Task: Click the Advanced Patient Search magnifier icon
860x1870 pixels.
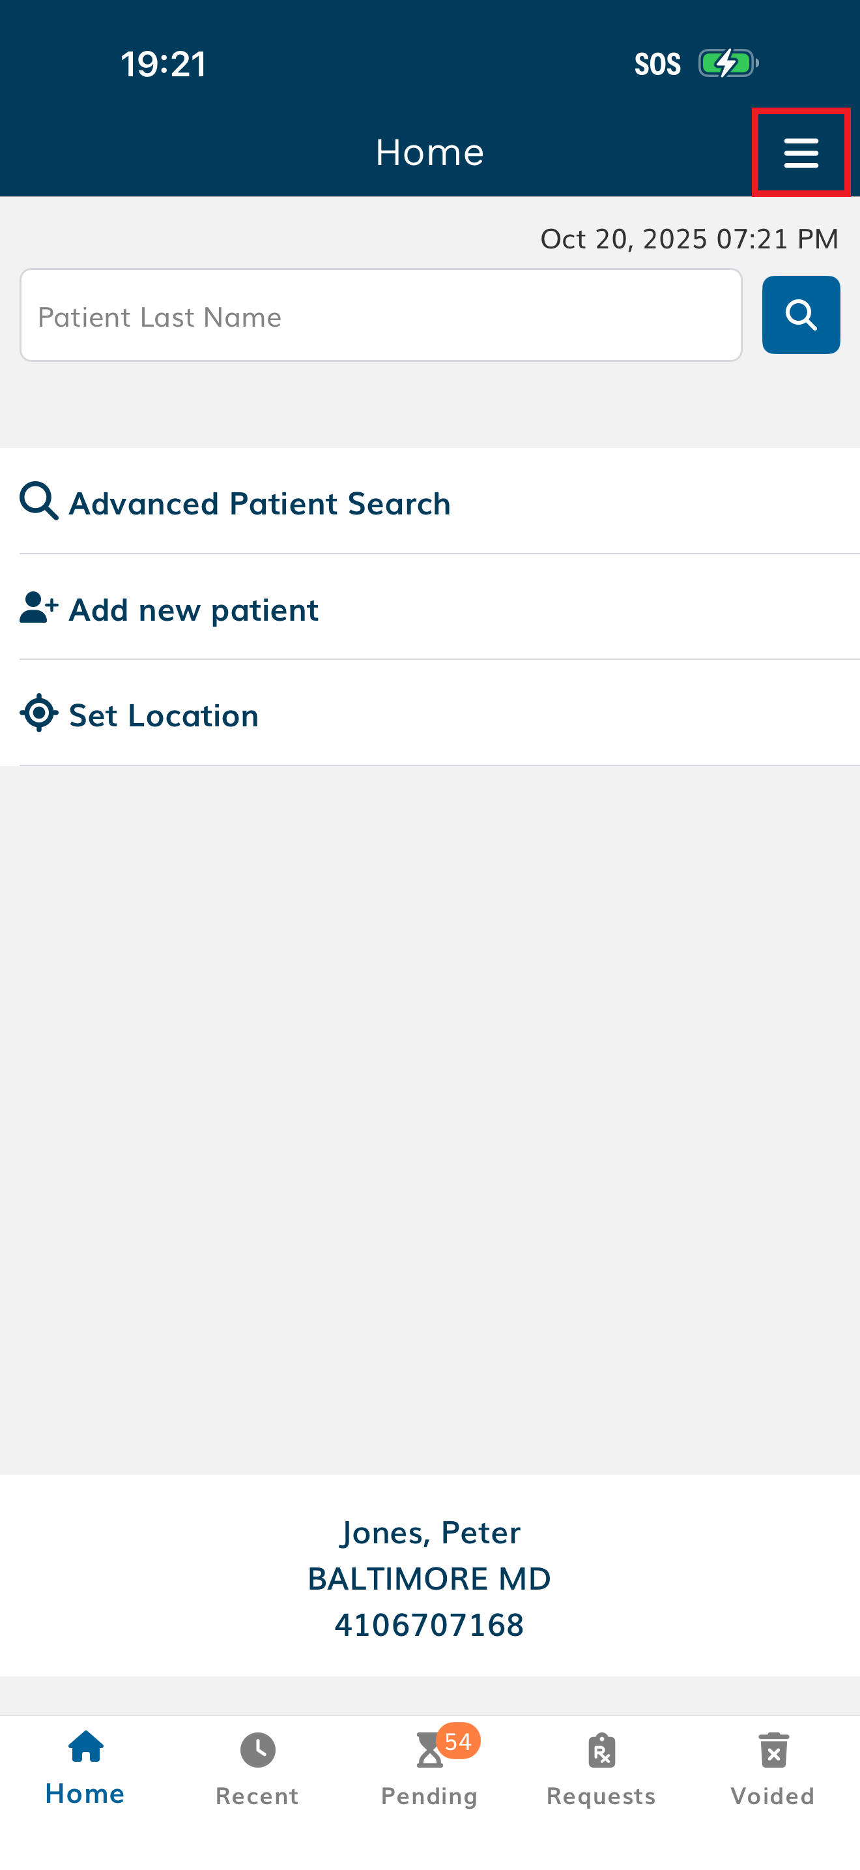Action: [38, 501]
